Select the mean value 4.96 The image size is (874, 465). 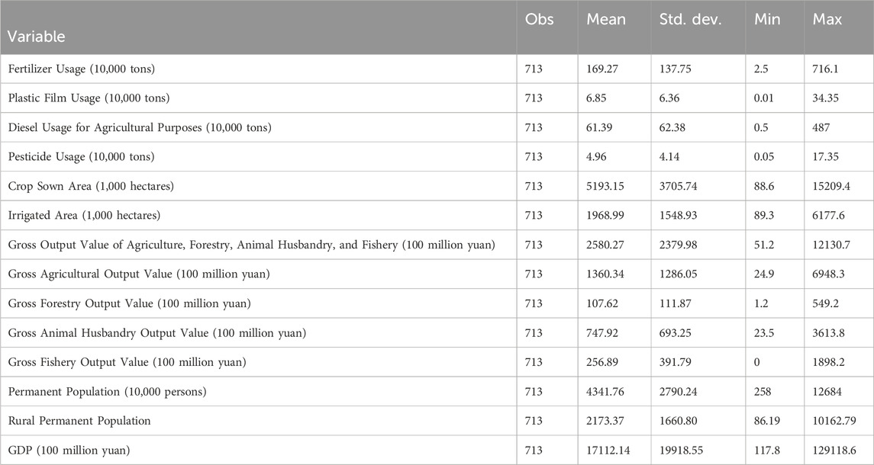[x=596, y=156]
